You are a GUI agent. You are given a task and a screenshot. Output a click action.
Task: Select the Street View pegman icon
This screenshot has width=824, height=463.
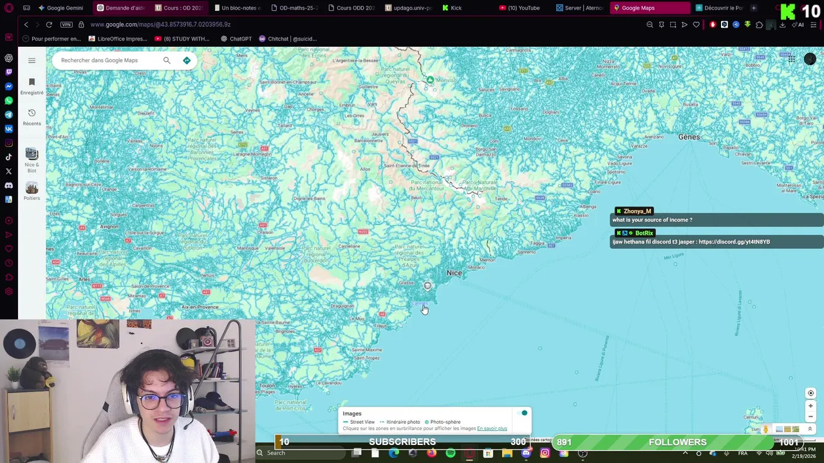765,429
